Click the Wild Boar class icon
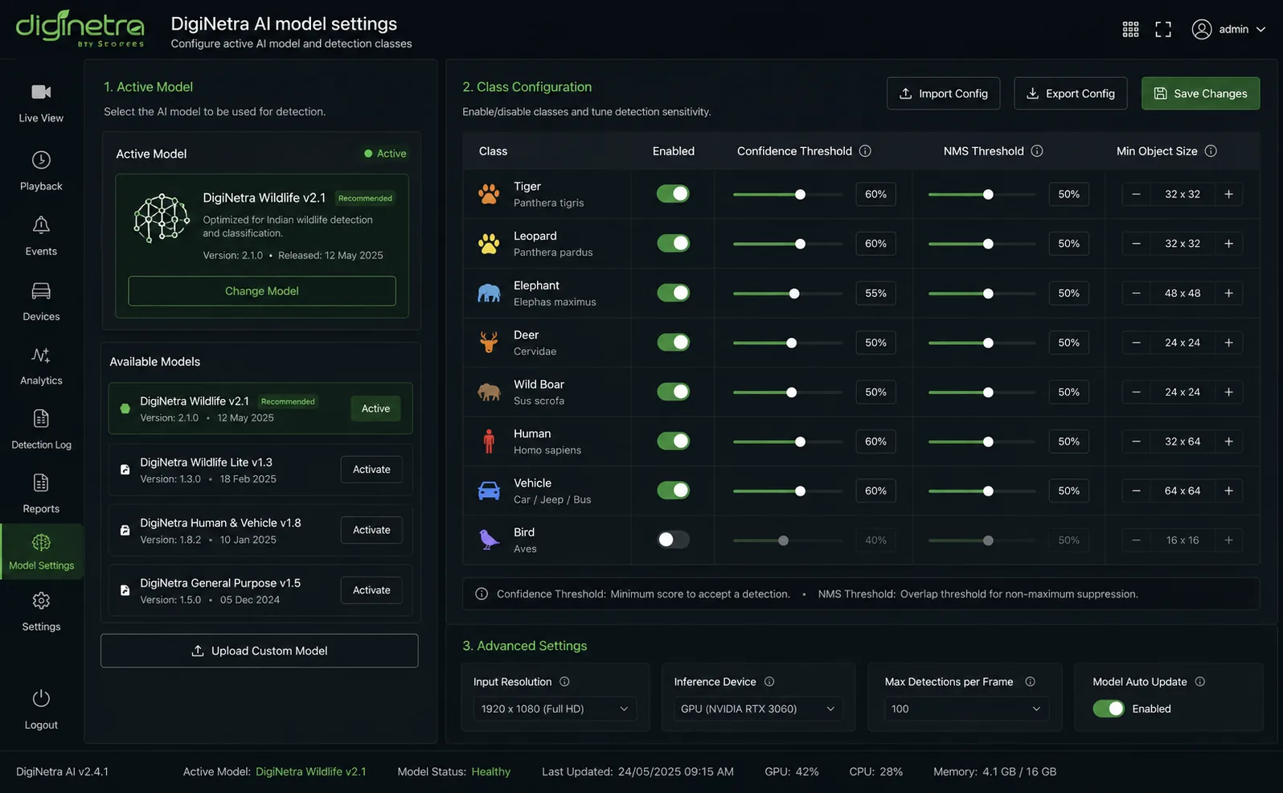The image size is (1283, 793). point(489,392)
